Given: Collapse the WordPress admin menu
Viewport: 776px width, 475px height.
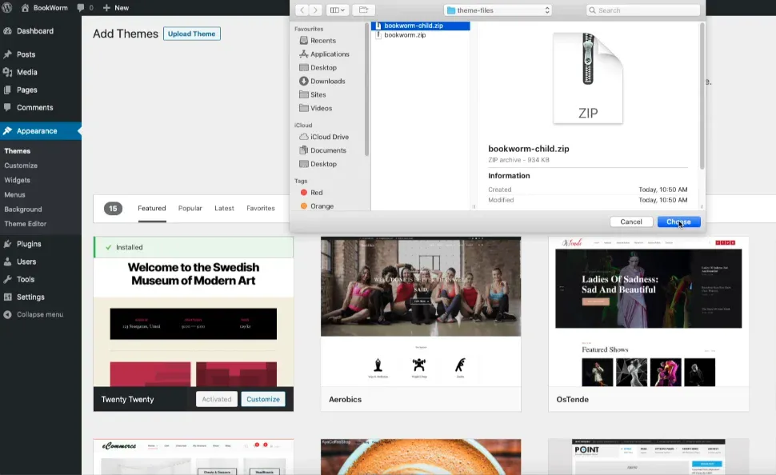Looking at the screenshot, I should tap(39, 314).
